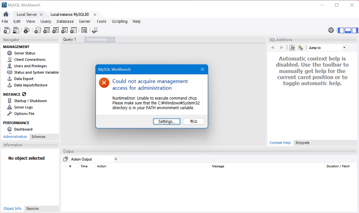Open Startup / Shutdown
Viewport: 359px width, 213px height.
click(30, 101)
